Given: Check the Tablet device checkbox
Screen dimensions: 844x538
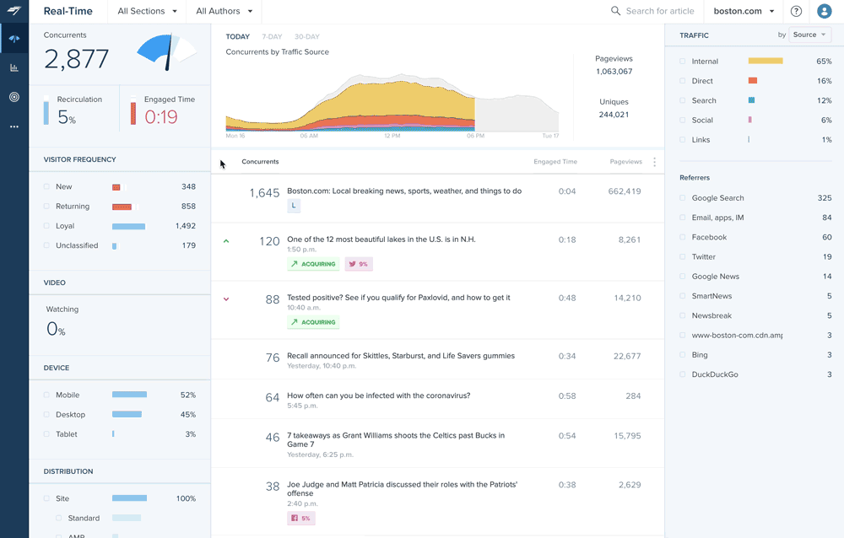Looking at the screenshot, I should (46, 434).
